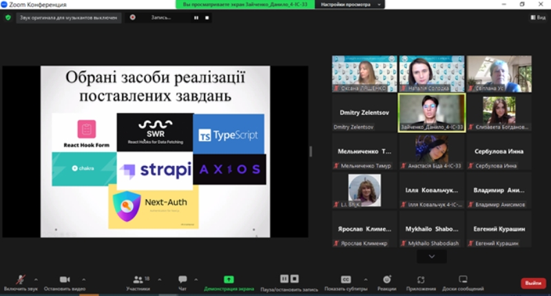Open the Чат chat panel
551x296 pixels.
tap(183, 283)
